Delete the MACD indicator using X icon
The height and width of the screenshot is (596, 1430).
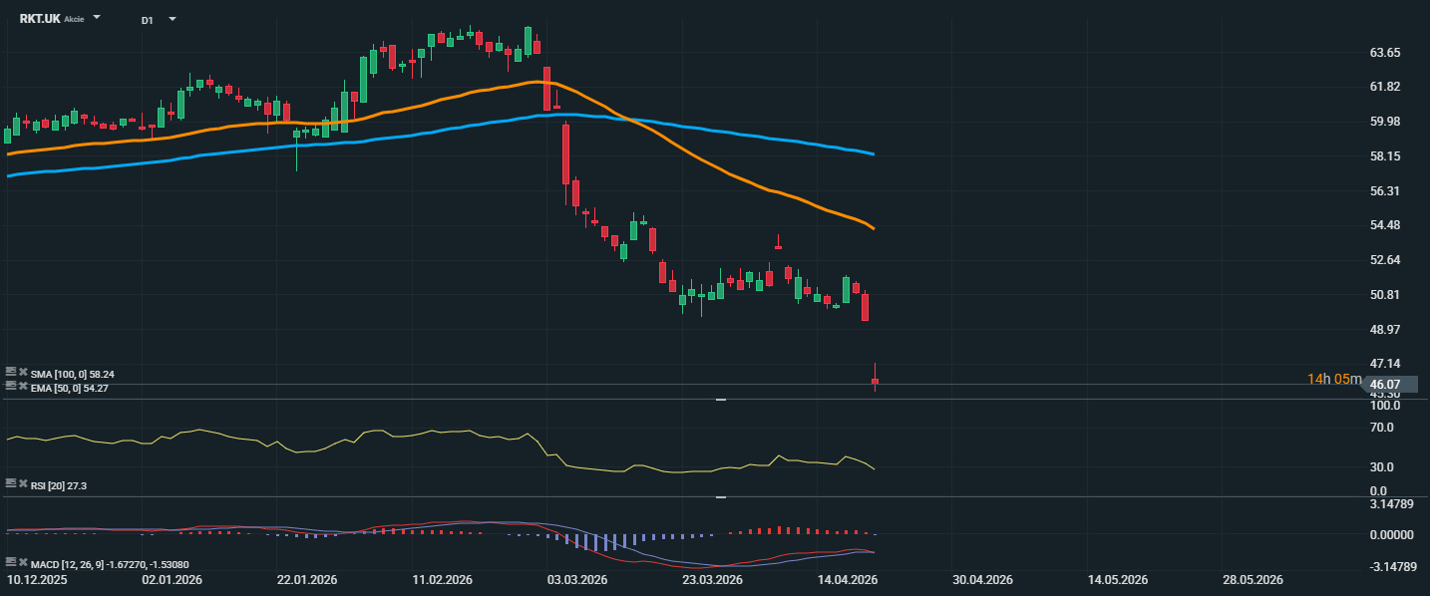23,562
